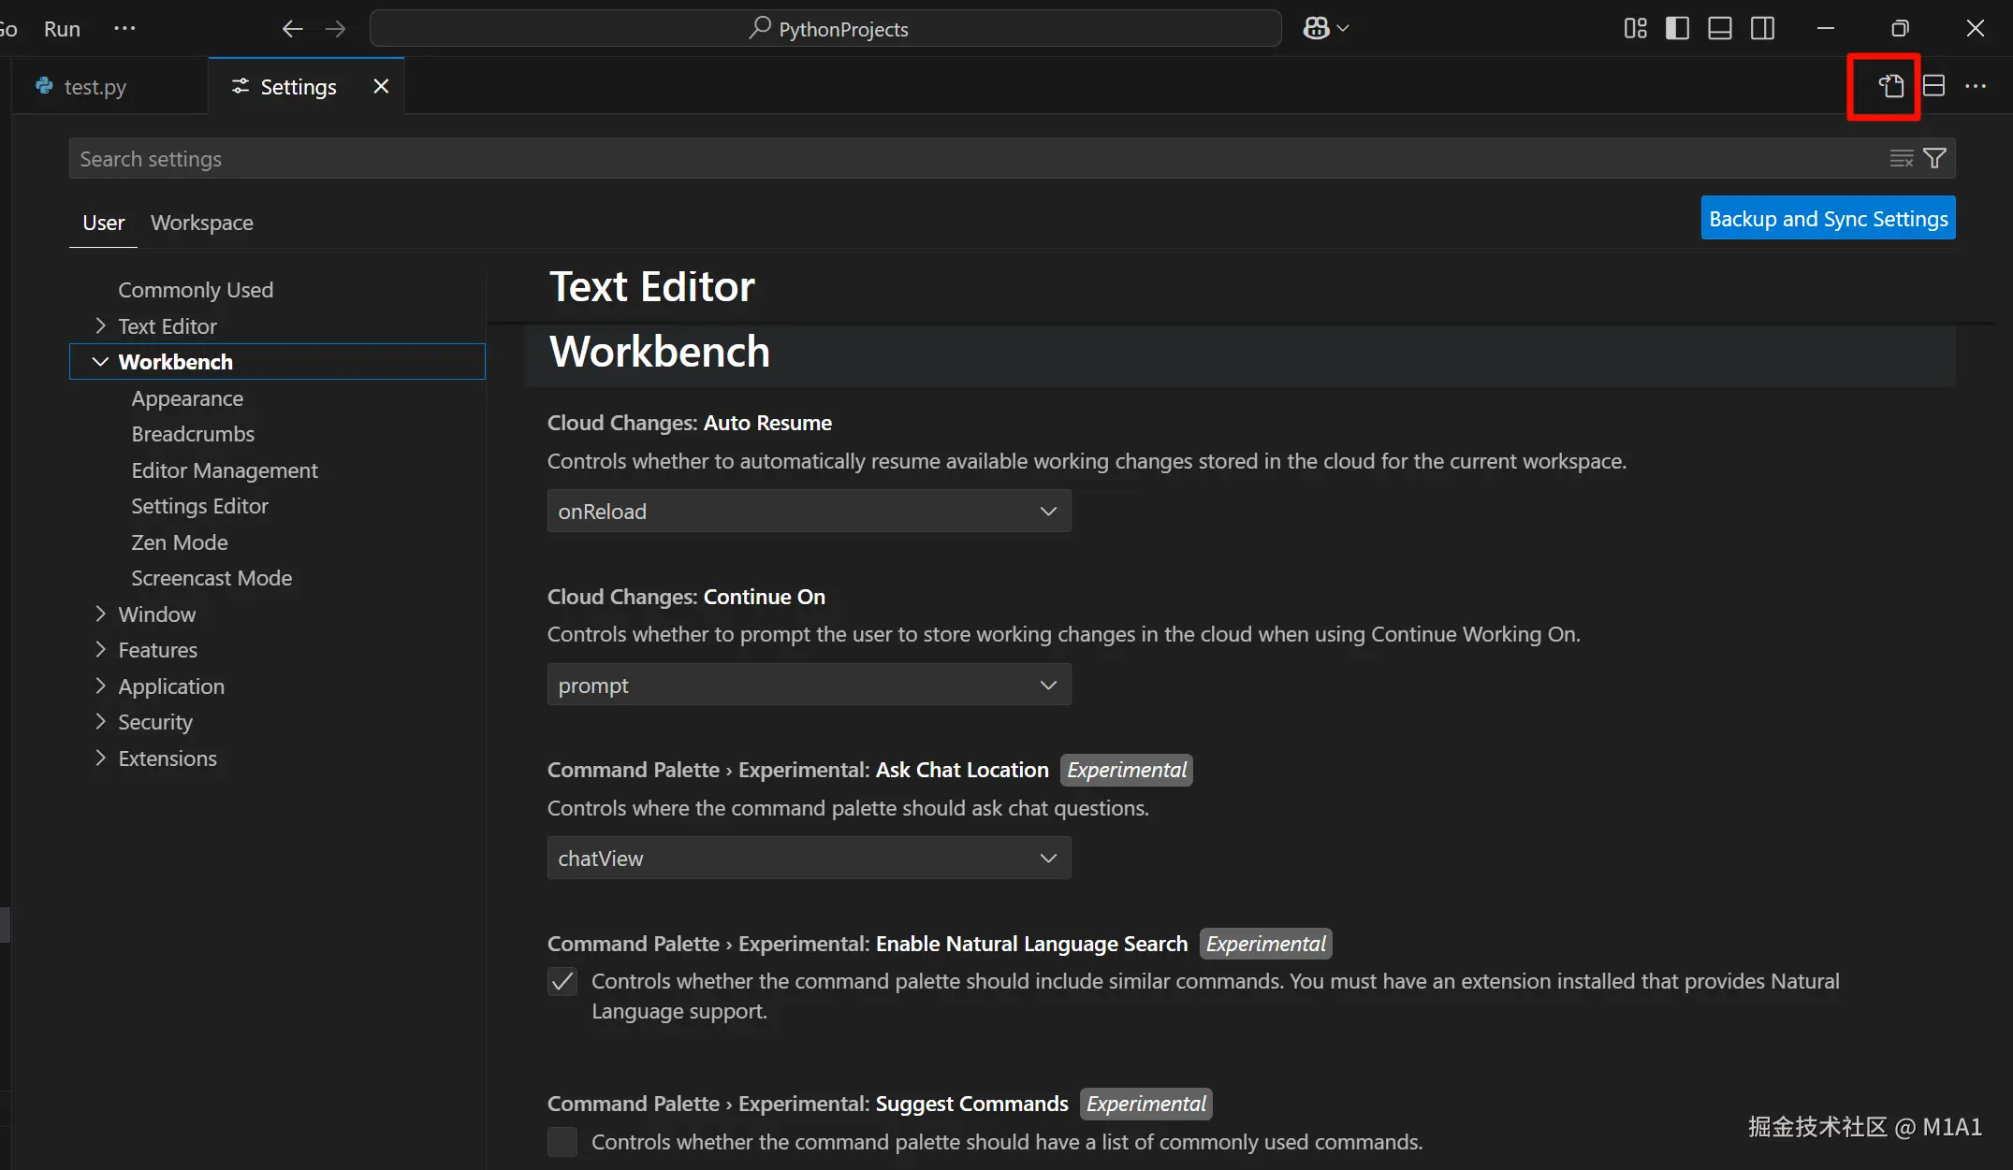Toggle the secondary sidebar icon

(1762, 29)
